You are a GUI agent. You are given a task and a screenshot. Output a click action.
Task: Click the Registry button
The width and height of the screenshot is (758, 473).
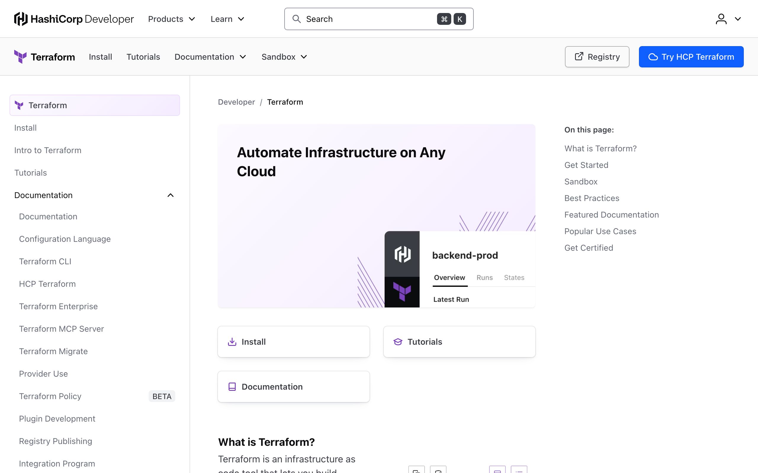pyautogui.click(x=597, y=57)
